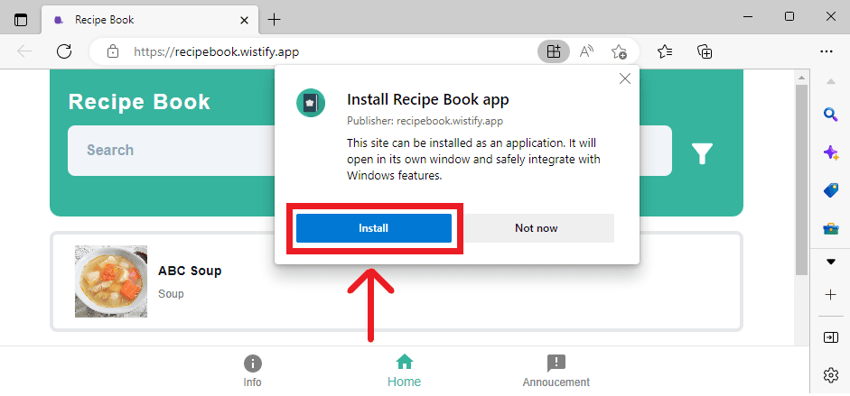The height and width of the screenshot is (396, 850).
Task: Open the sidebar Shopping tag icon
Action: click(830, 190)
